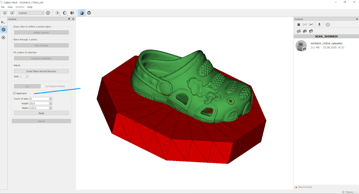This screenshot has height=194, width=359.
Task: Open the Help menu
Action: click(x=30, y=7)
